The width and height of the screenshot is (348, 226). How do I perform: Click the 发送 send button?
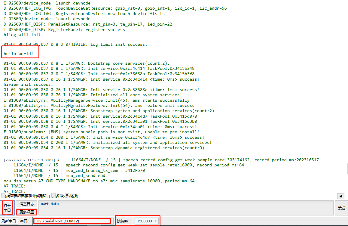coord(342,208)
